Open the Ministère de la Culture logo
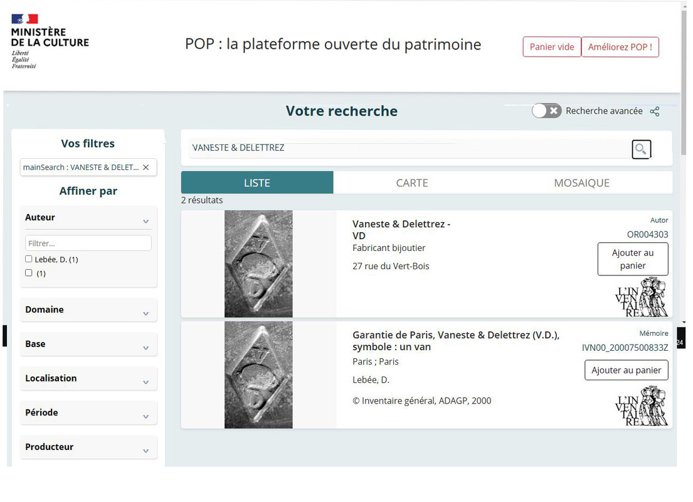Image resolution: width=693 pixels, height=502 pixels. tap(50, 41)
